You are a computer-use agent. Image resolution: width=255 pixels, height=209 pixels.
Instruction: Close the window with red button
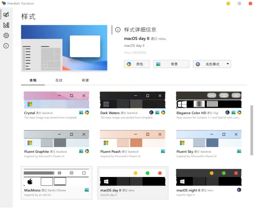250,3
